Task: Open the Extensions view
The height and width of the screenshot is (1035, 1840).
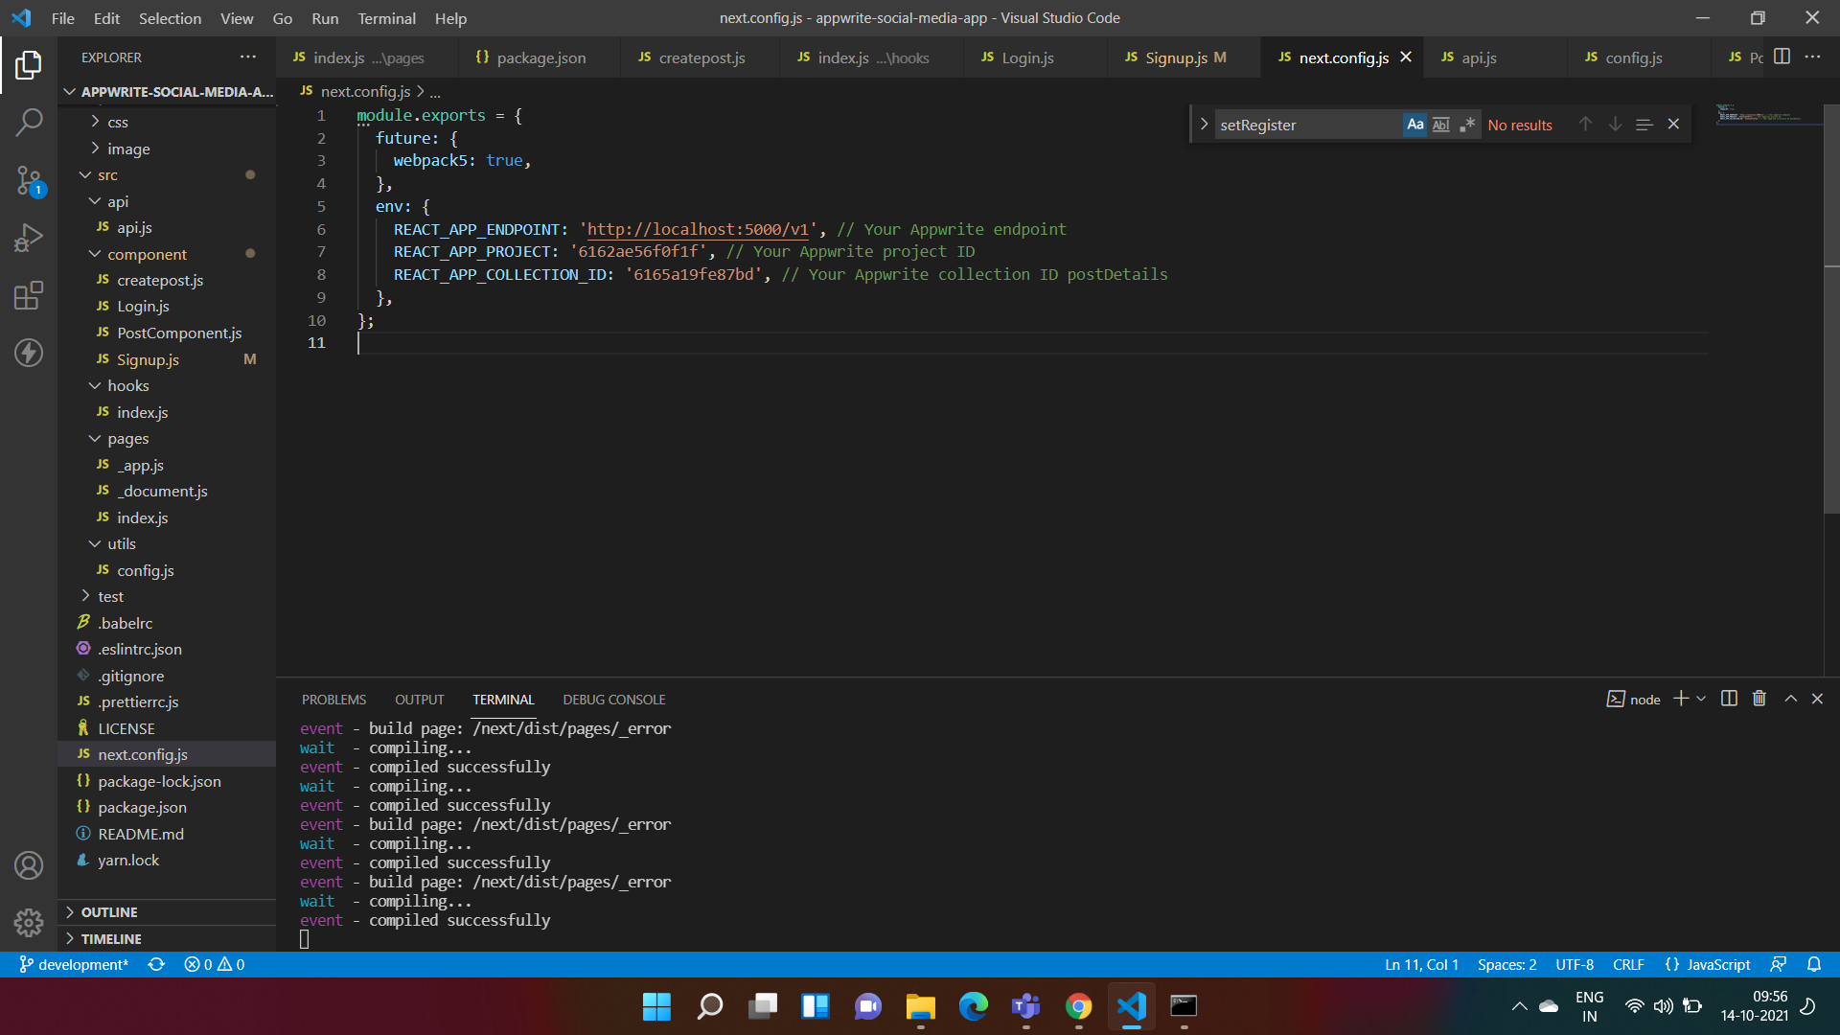Action: click(x=29, y=295)
